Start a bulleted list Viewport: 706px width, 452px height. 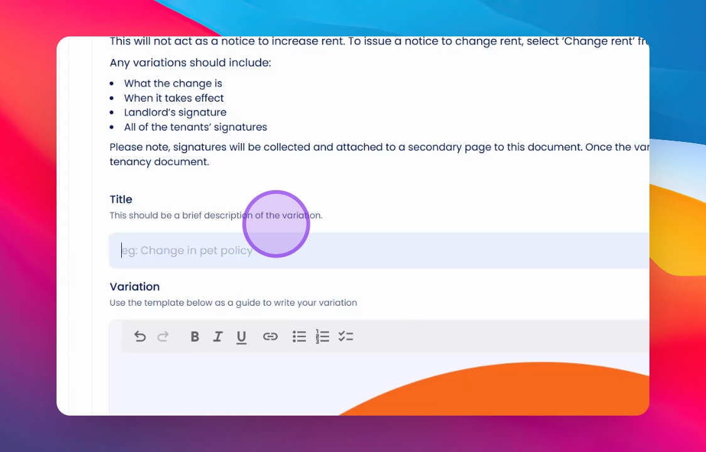299,336
